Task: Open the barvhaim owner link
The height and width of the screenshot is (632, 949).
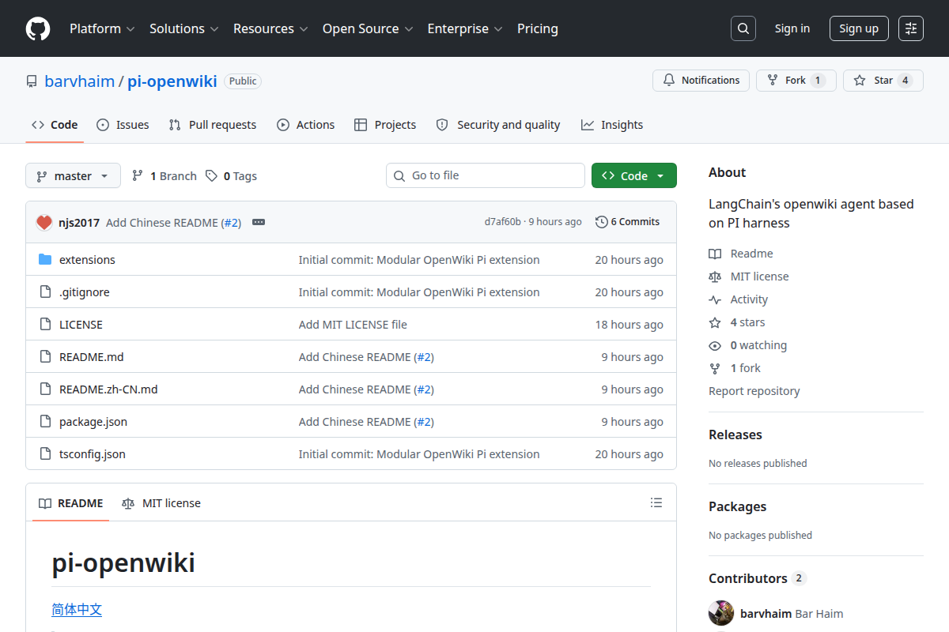Action: click(79, 81)
